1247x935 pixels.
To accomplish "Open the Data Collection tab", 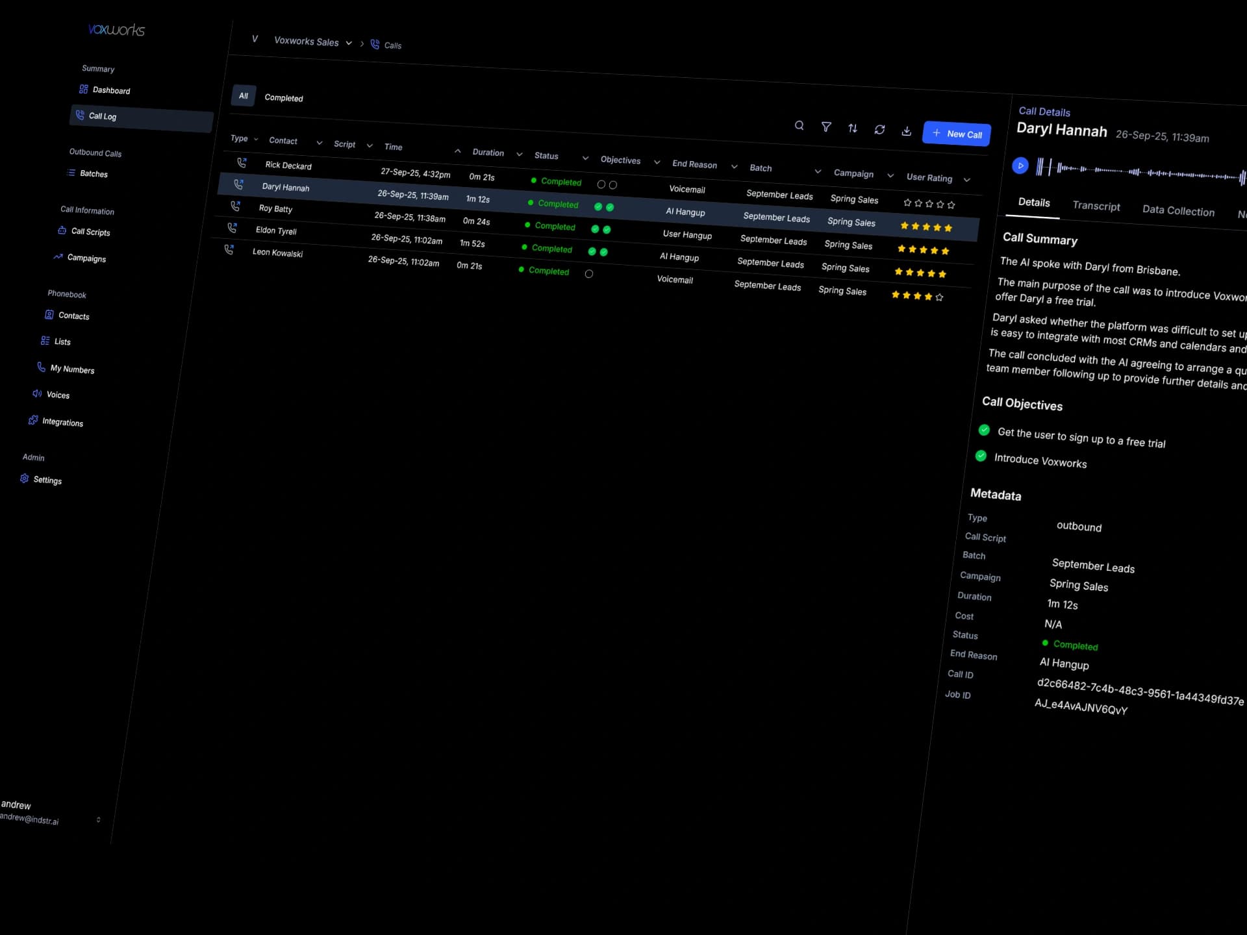I will pos(1179,210).
